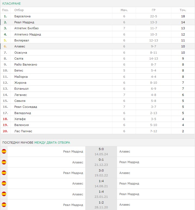Click the Мач. column header
The height and width of the screenshot is (210, 195).
124,10
